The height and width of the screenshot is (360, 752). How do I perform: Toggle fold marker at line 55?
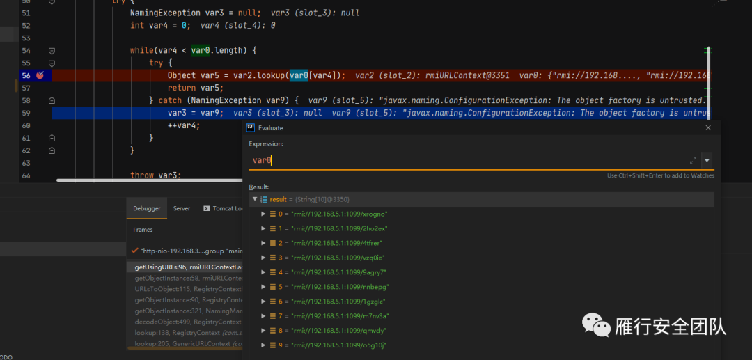click(x=52, y=63)
